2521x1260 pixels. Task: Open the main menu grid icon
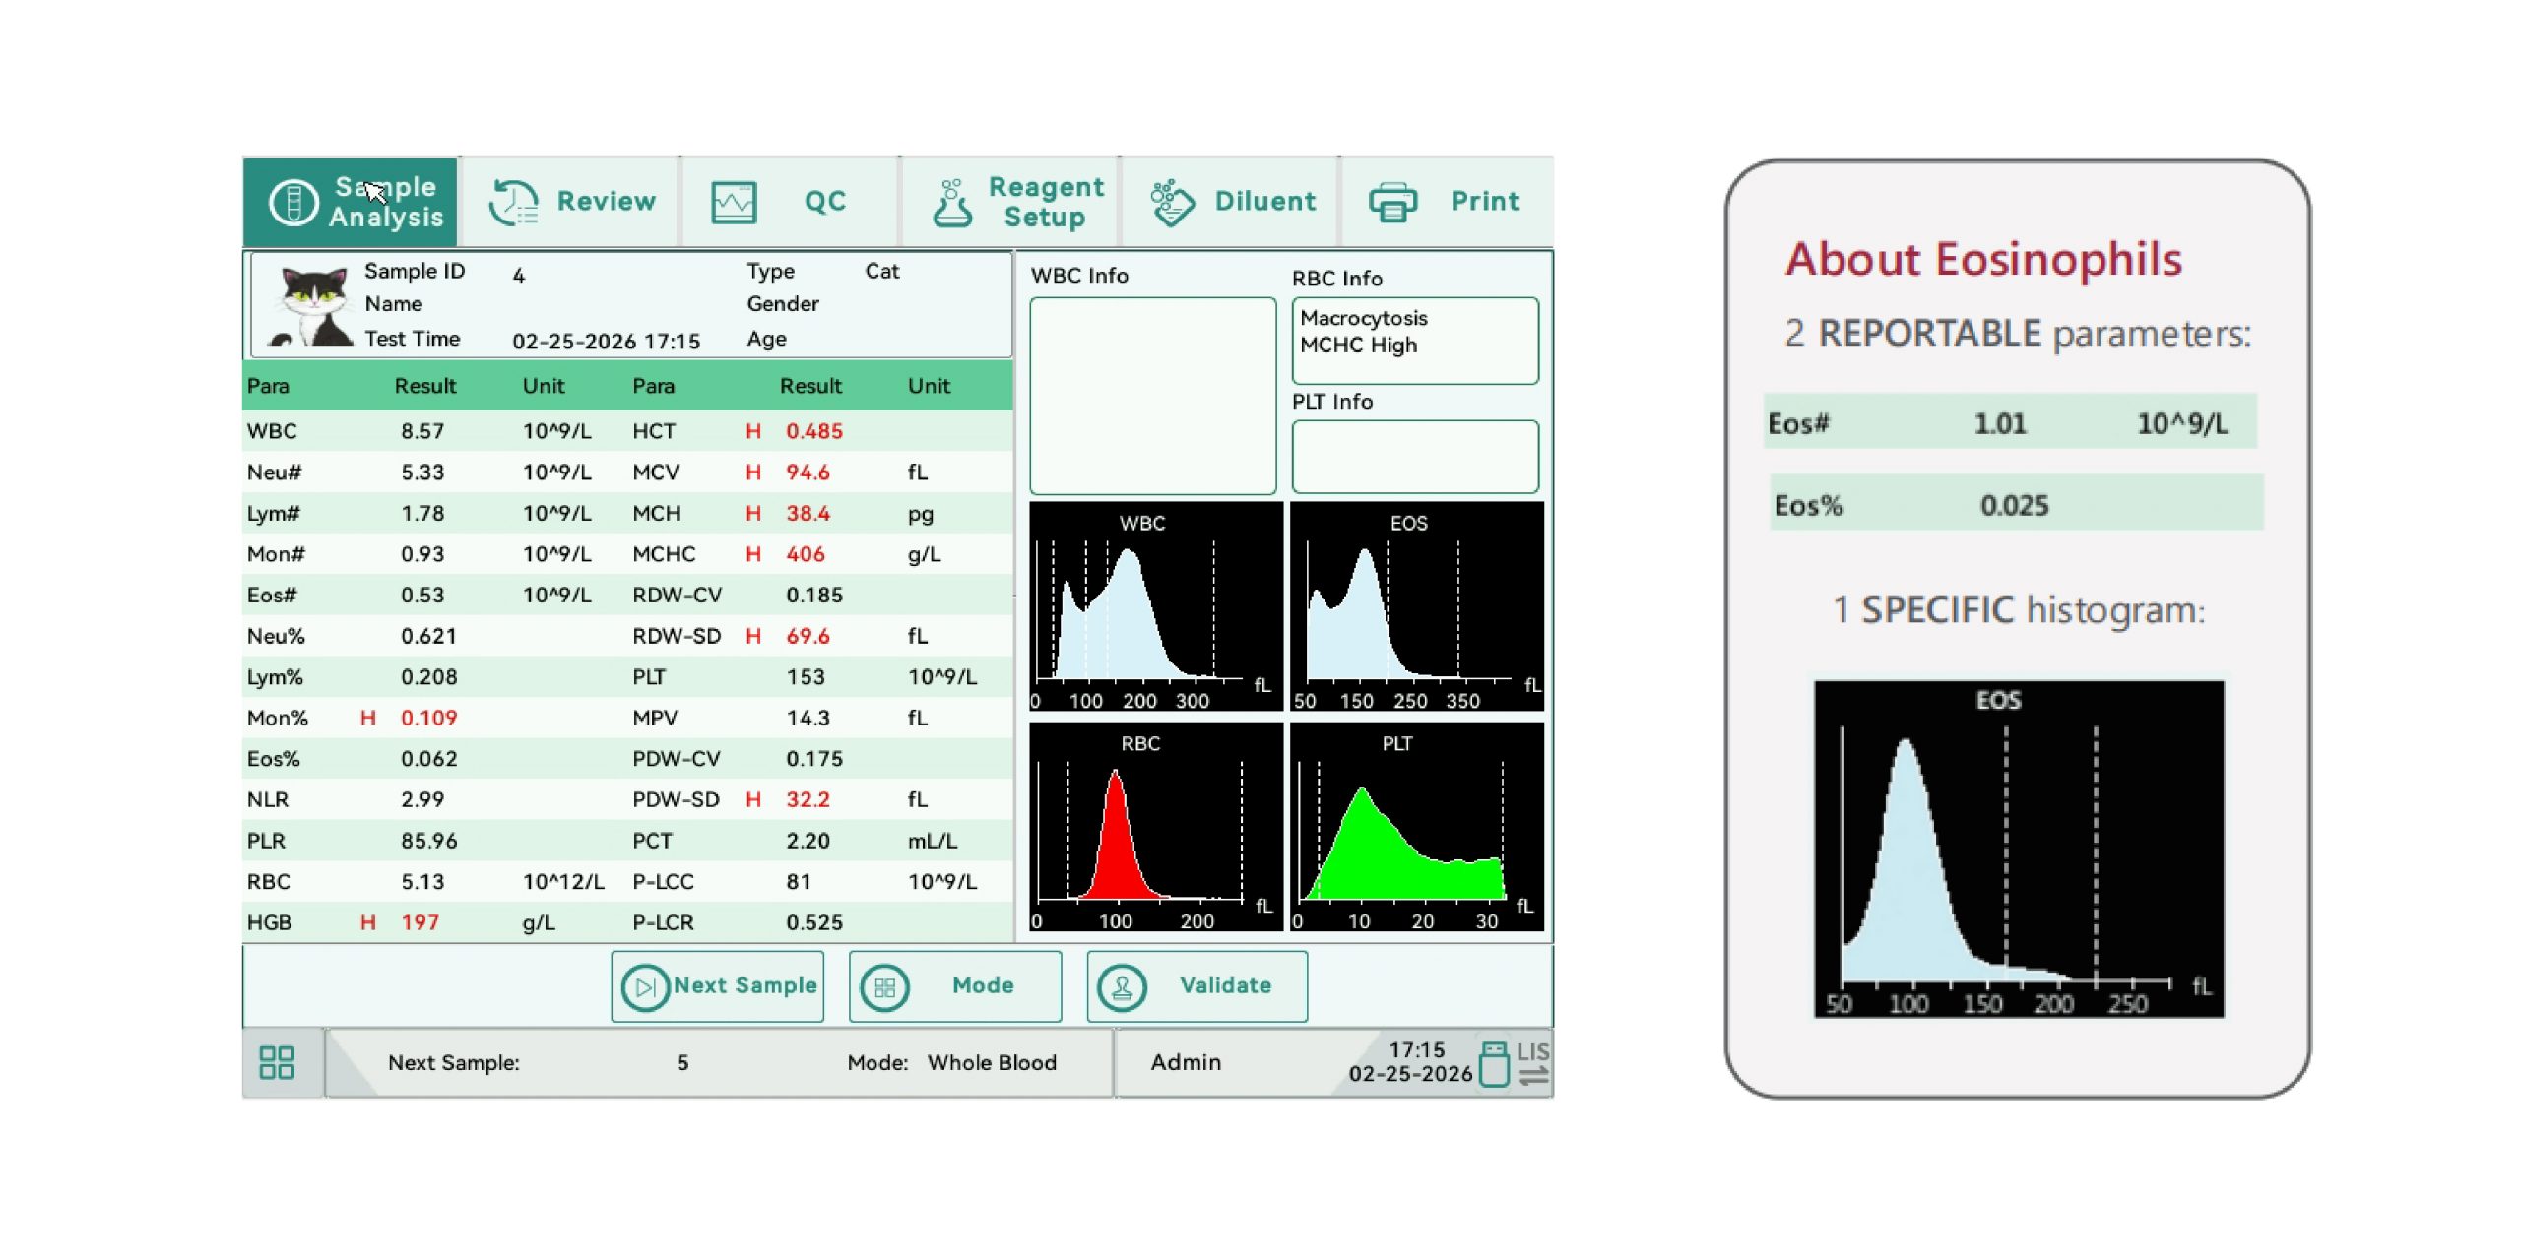pyautogui.click(x=277, y=1062)
